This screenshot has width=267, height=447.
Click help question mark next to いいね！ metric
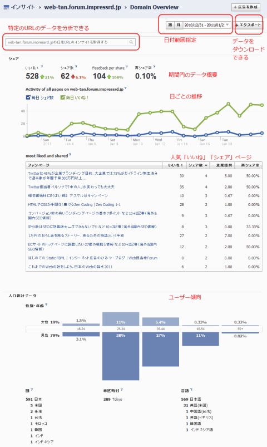(x=42, y=67)
